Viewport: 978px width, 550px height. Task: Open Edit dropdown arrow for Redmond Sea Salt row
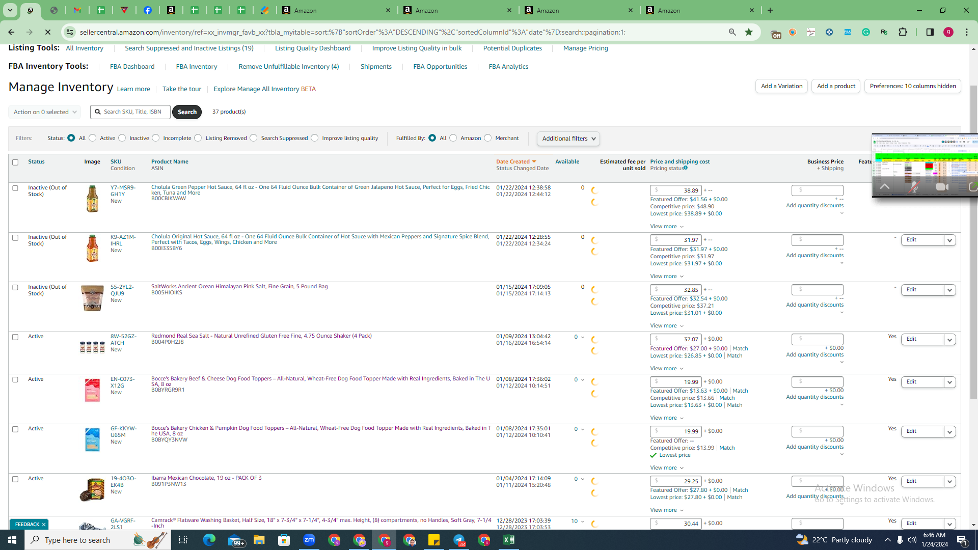(x=950, y=340)
